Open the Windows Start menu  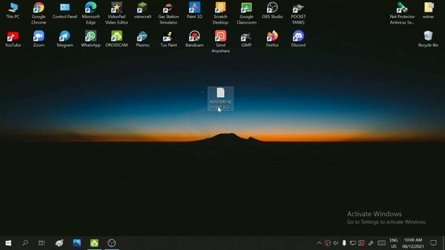click(8, 243)
